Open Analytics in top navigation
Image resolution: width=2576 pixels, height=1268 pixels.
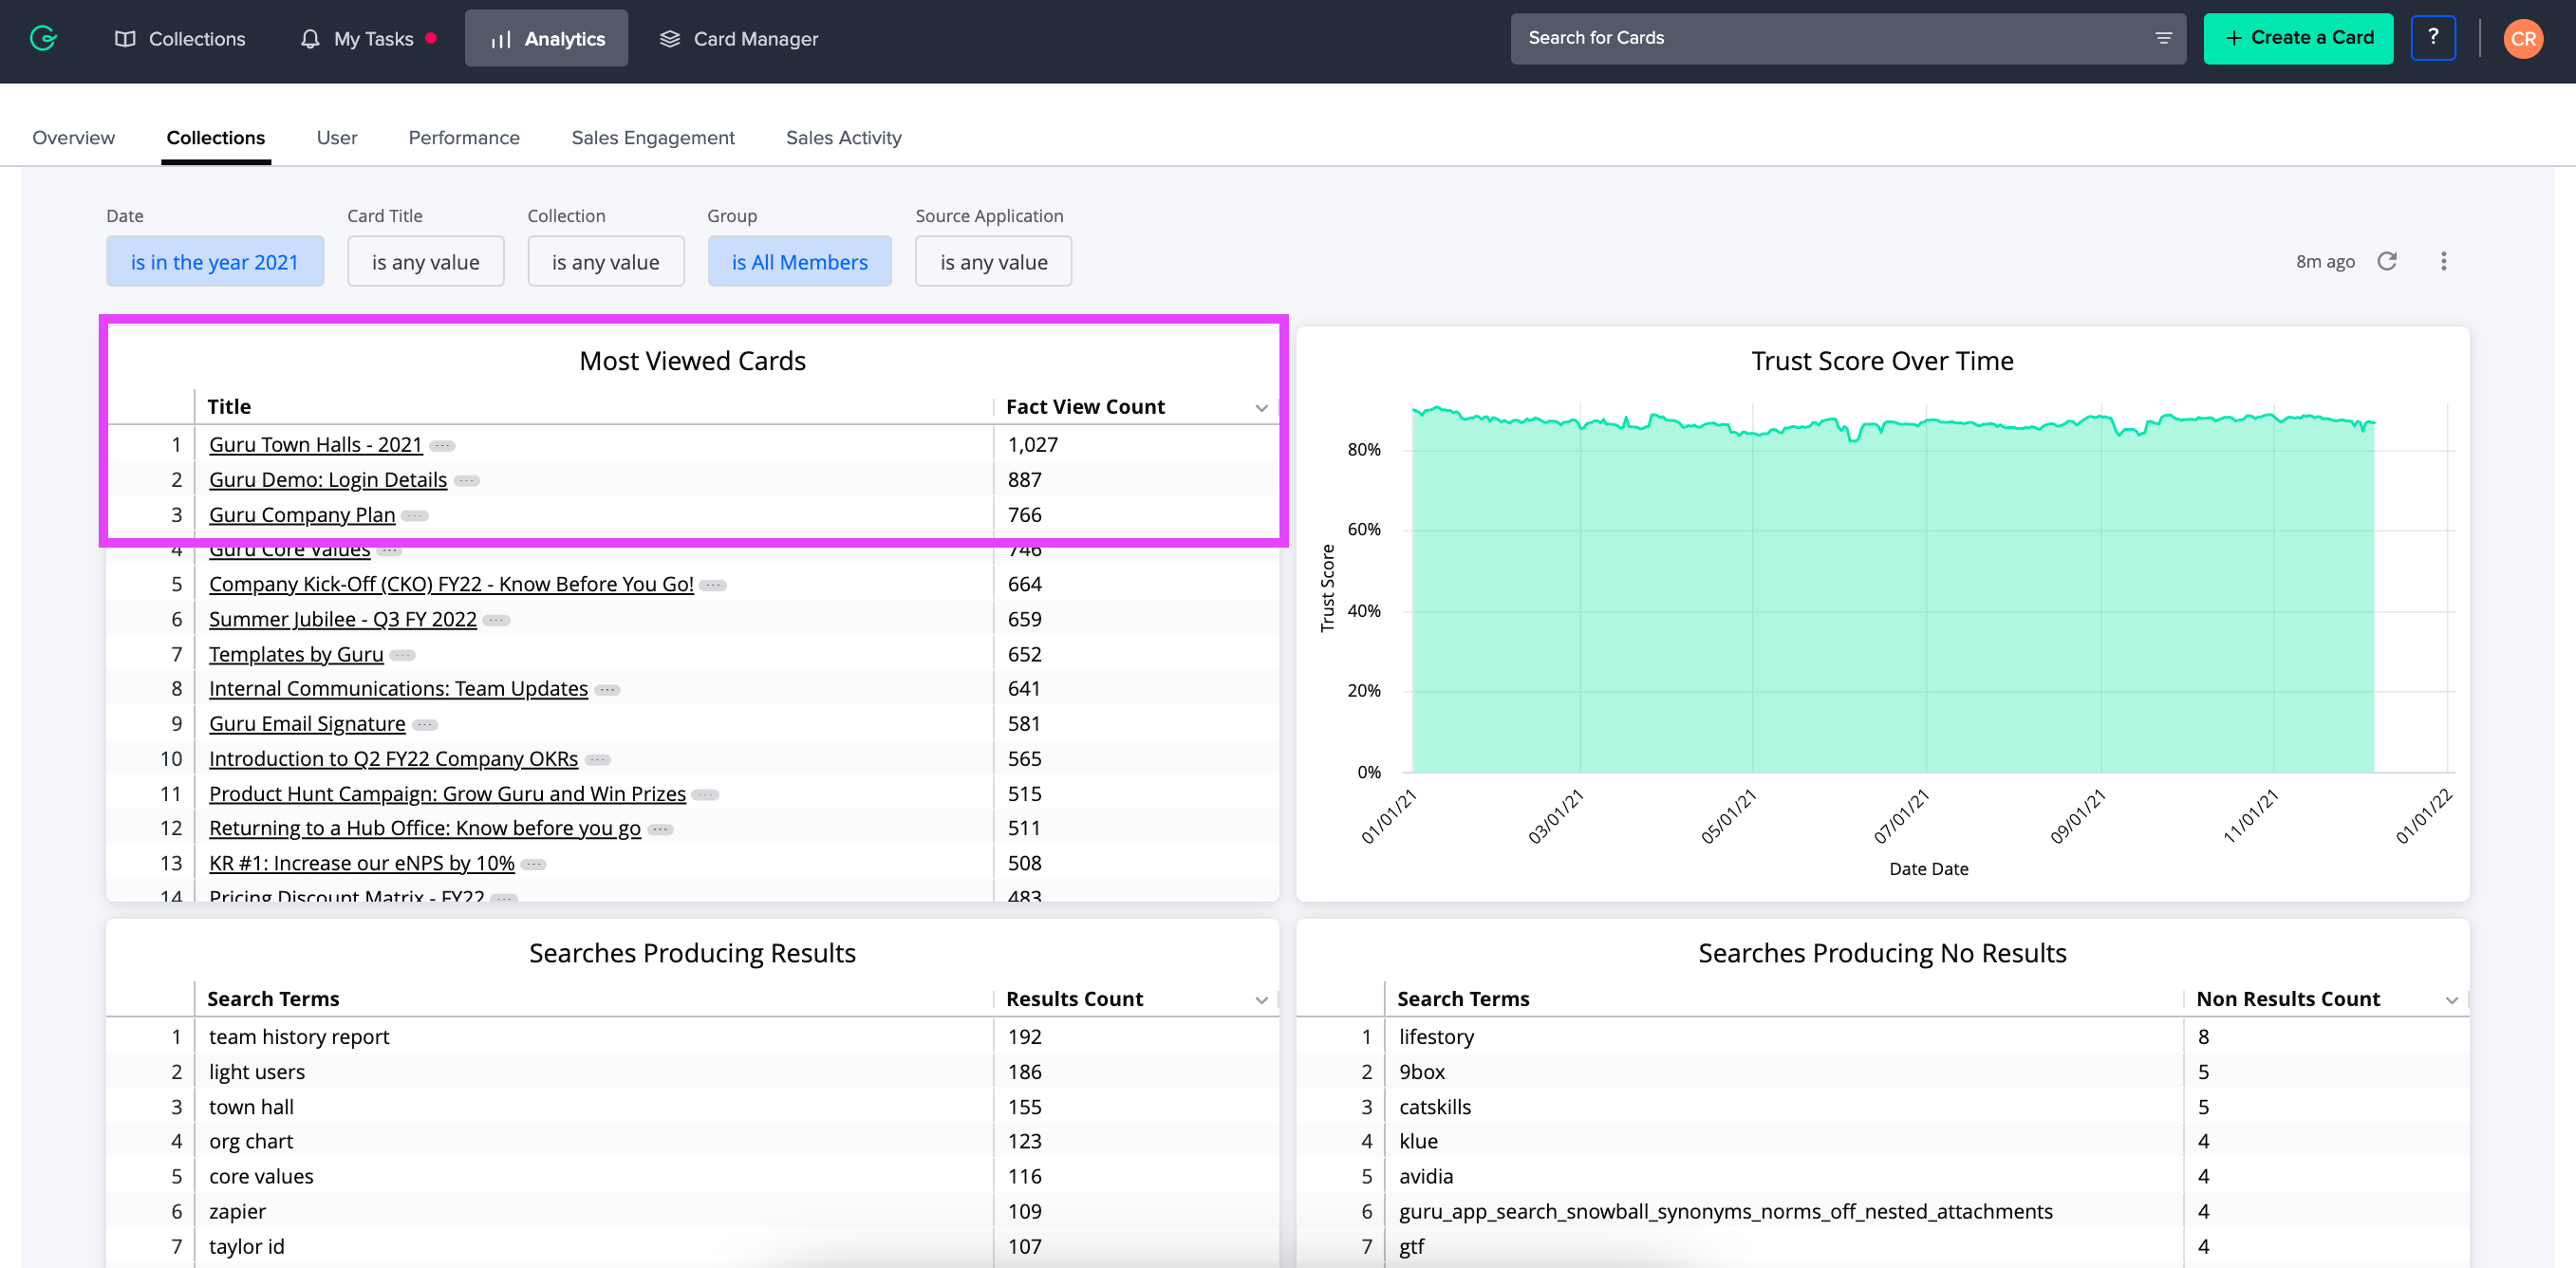point(547,38)
